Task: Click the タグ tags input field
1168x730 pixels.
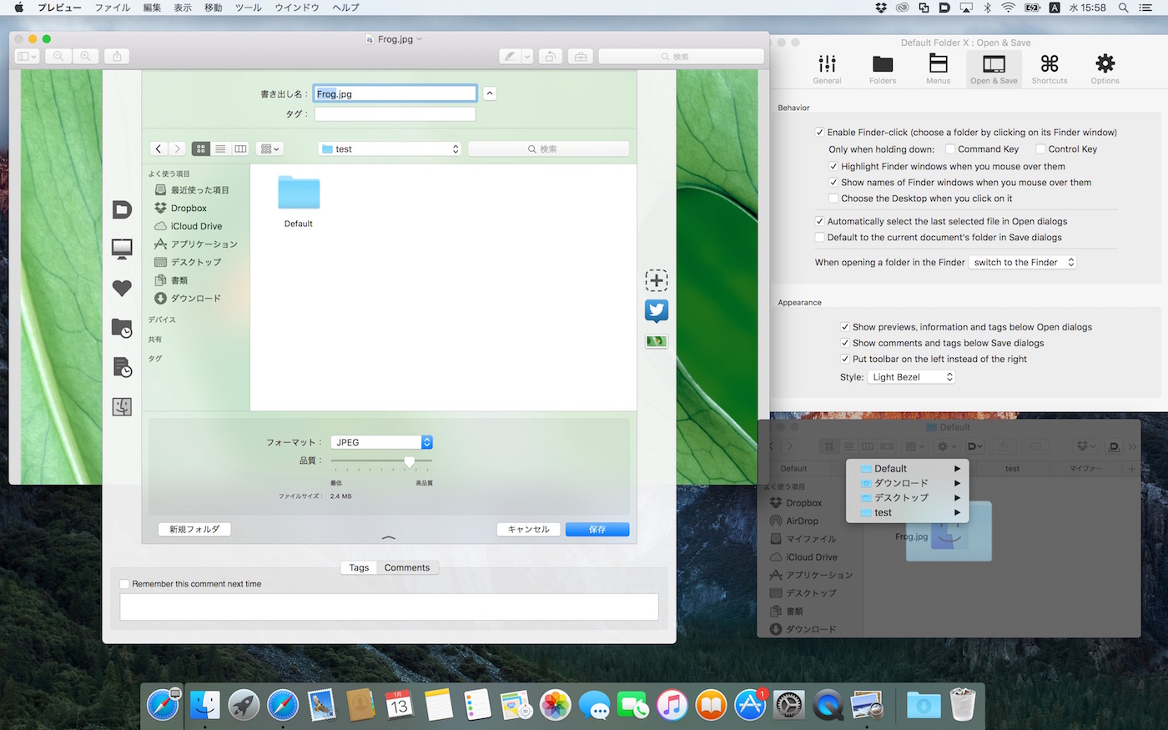Action: [395, 114]
